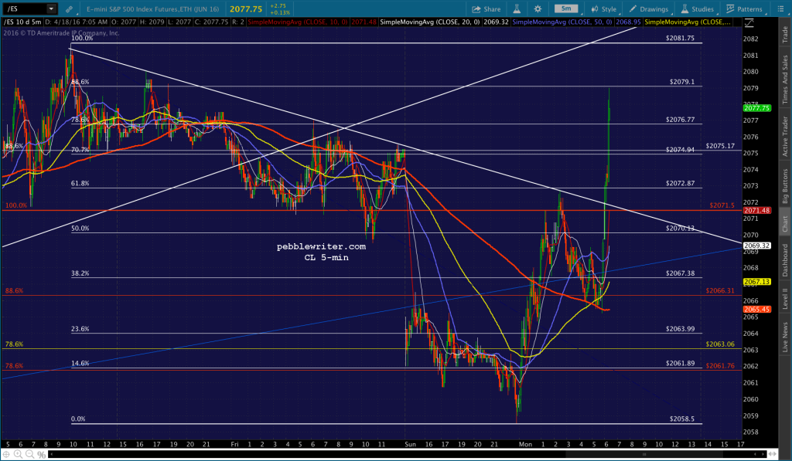Open the Drawings menu

coord(649,9)
